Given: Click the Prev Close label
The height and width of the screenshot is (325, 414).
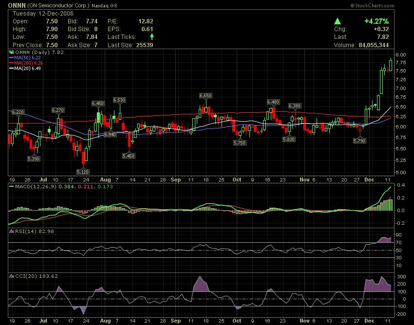Looking at the screenshot, I should (x=28, y=45).
